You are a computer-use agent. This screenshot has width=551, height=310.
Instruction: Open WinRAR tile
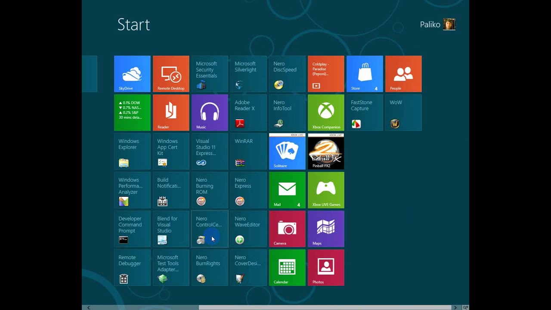click(x=248, y=151)
